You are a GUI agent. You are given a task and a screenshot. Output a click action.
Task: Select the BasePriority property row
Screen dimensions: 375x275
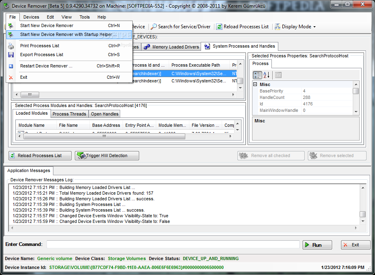(x=303, y=91)
